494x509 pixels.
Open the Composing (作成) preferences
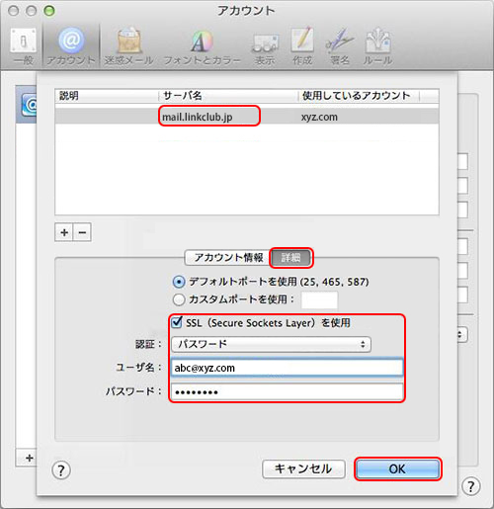(x=302, y=46)
